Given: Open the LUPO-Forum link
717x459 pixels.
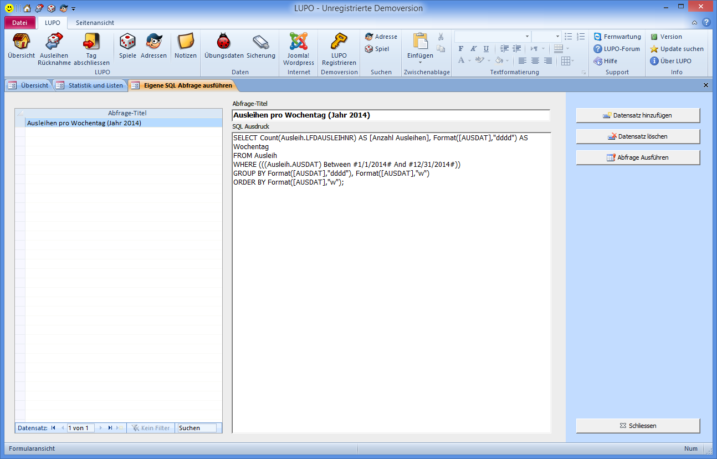Looking at the screenshot, I should point(617,49).
